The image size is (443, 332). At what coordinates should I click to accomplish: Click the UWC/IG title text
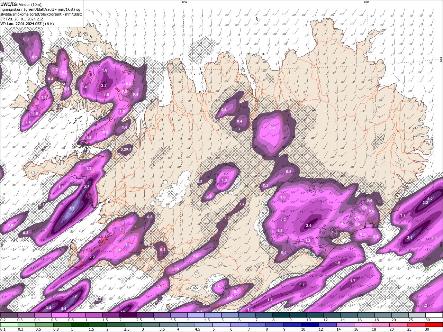(8, 4)
